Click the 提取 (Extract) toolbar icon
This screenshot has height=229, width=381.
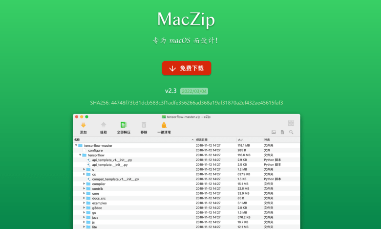[104, 125]
